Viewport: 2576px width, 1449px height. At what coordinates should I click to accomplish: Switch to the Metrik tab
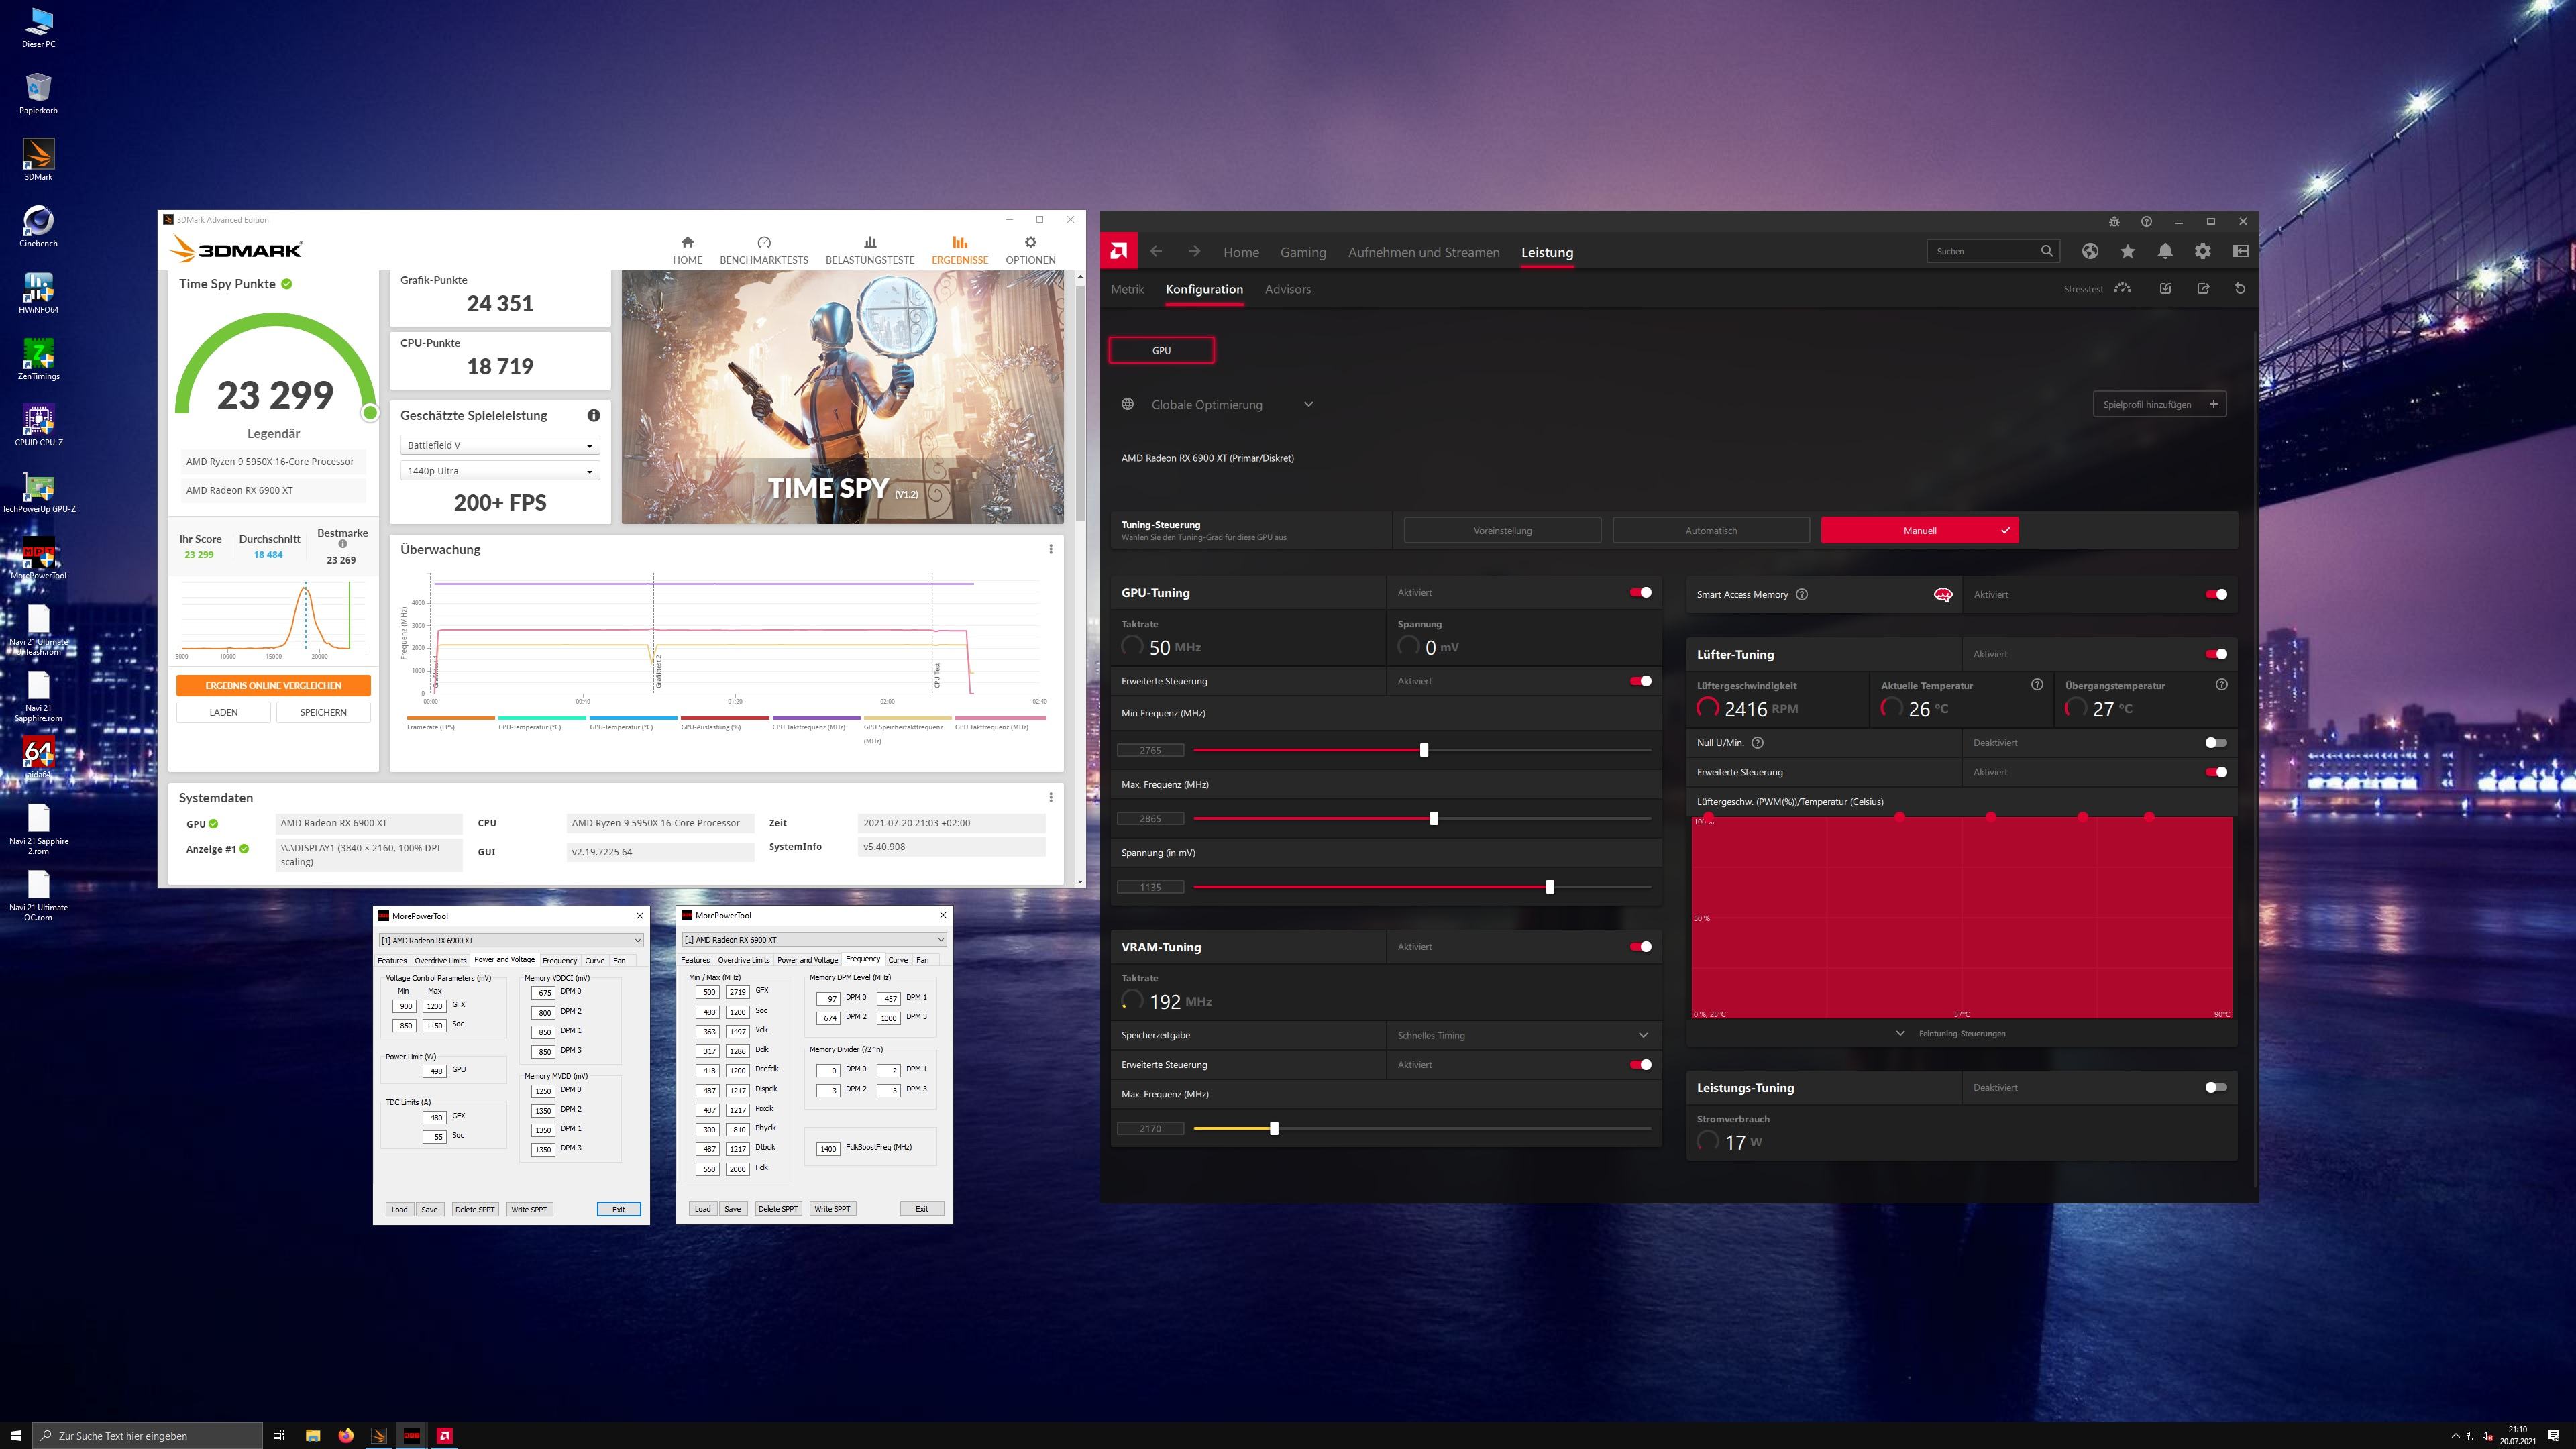coord(1127,289)
